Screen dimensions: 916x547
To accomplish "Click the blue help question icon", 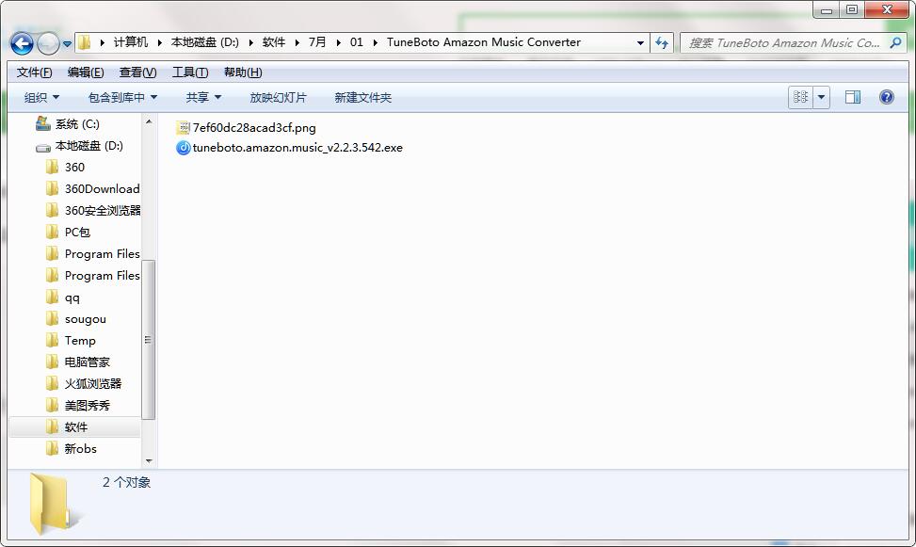I will click(x=886, y=97).
